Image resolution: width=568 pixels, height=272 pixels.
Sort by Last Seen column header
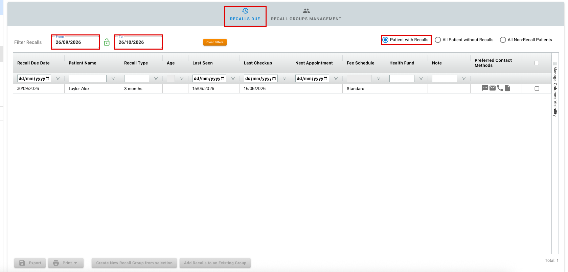click(203, 63)
